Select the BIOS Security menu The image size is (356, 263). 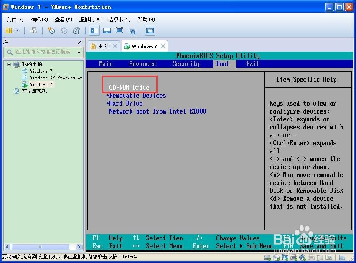[x=186, y=64]
